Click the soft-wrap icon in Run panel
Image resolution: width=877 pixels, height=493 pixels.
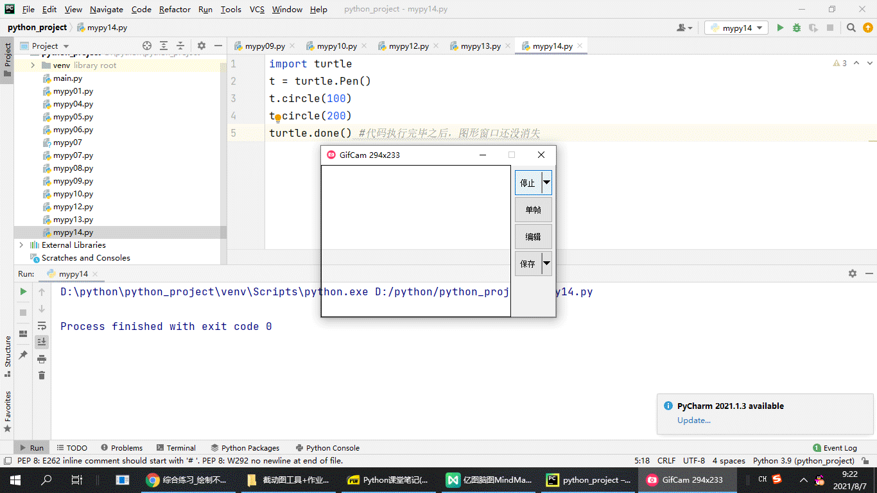click(42, 325)
